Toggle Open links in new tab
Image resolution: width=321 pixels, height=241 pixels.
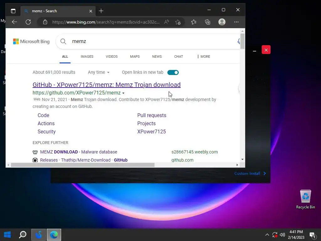pyautogui.click(x=173, y=72)
